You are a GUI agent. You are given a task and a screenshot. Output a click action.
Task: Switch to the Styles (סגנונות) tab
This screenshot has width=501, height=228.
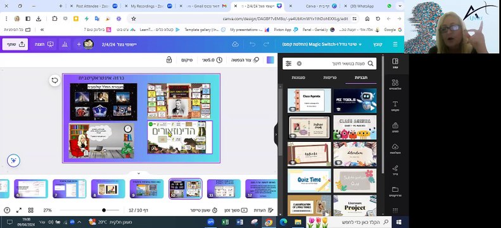(299, 78)
